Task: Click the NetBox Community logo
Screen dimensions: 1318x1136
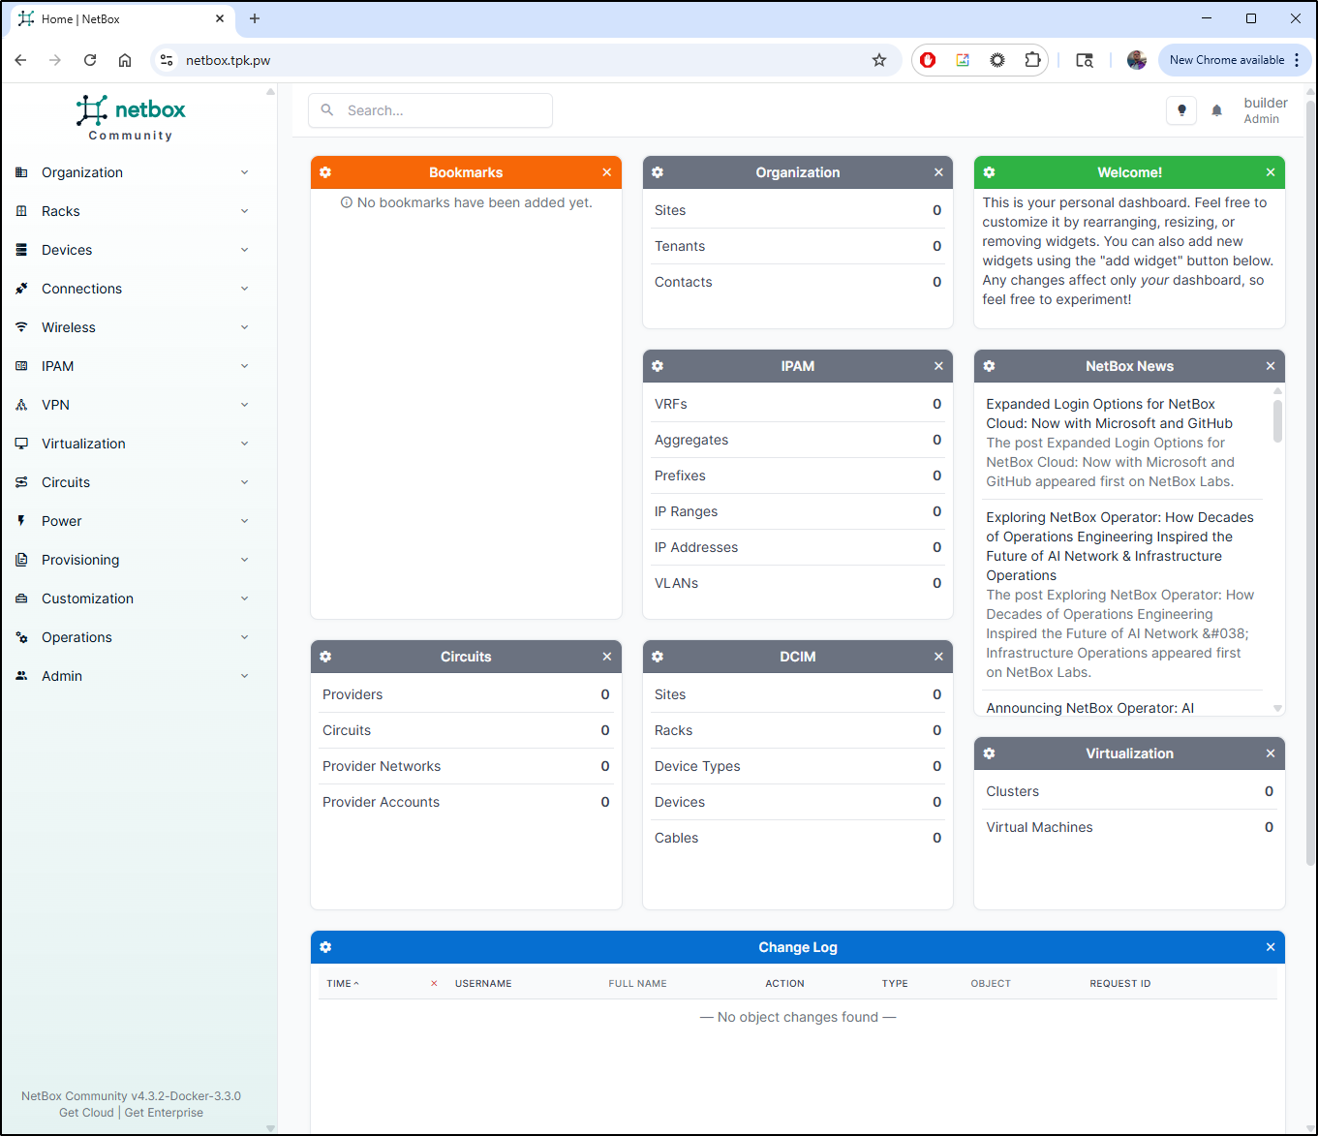Action: click(131, 118)
